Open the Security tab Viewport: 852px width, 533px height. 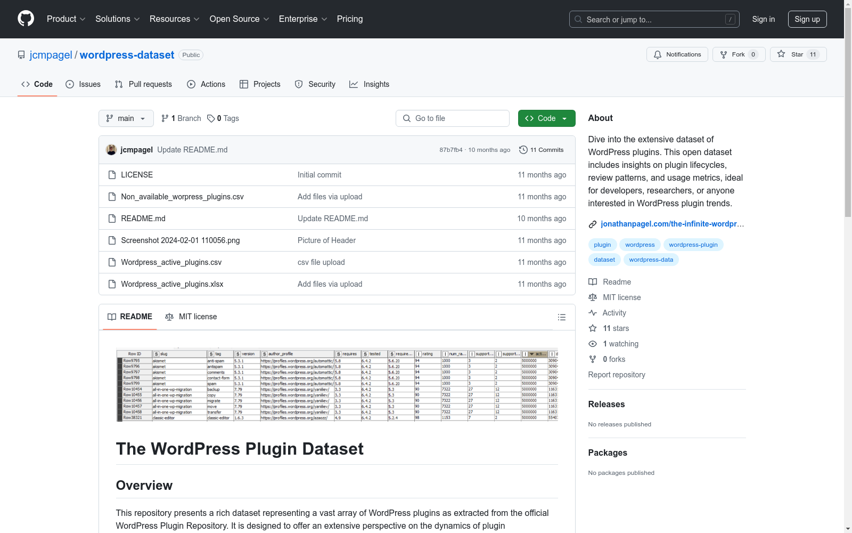point(315,84)
